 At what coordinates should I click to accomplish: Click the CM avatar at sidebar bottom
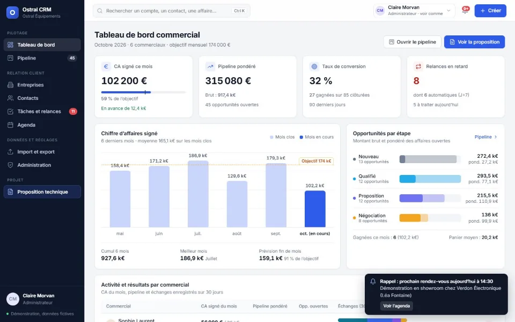13,299
